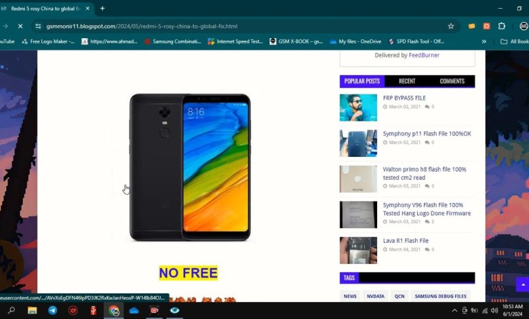This screenshot has height=319, width=529.
Task: Open SPD Flash Tool bookmark
Action: pos(416,41)
